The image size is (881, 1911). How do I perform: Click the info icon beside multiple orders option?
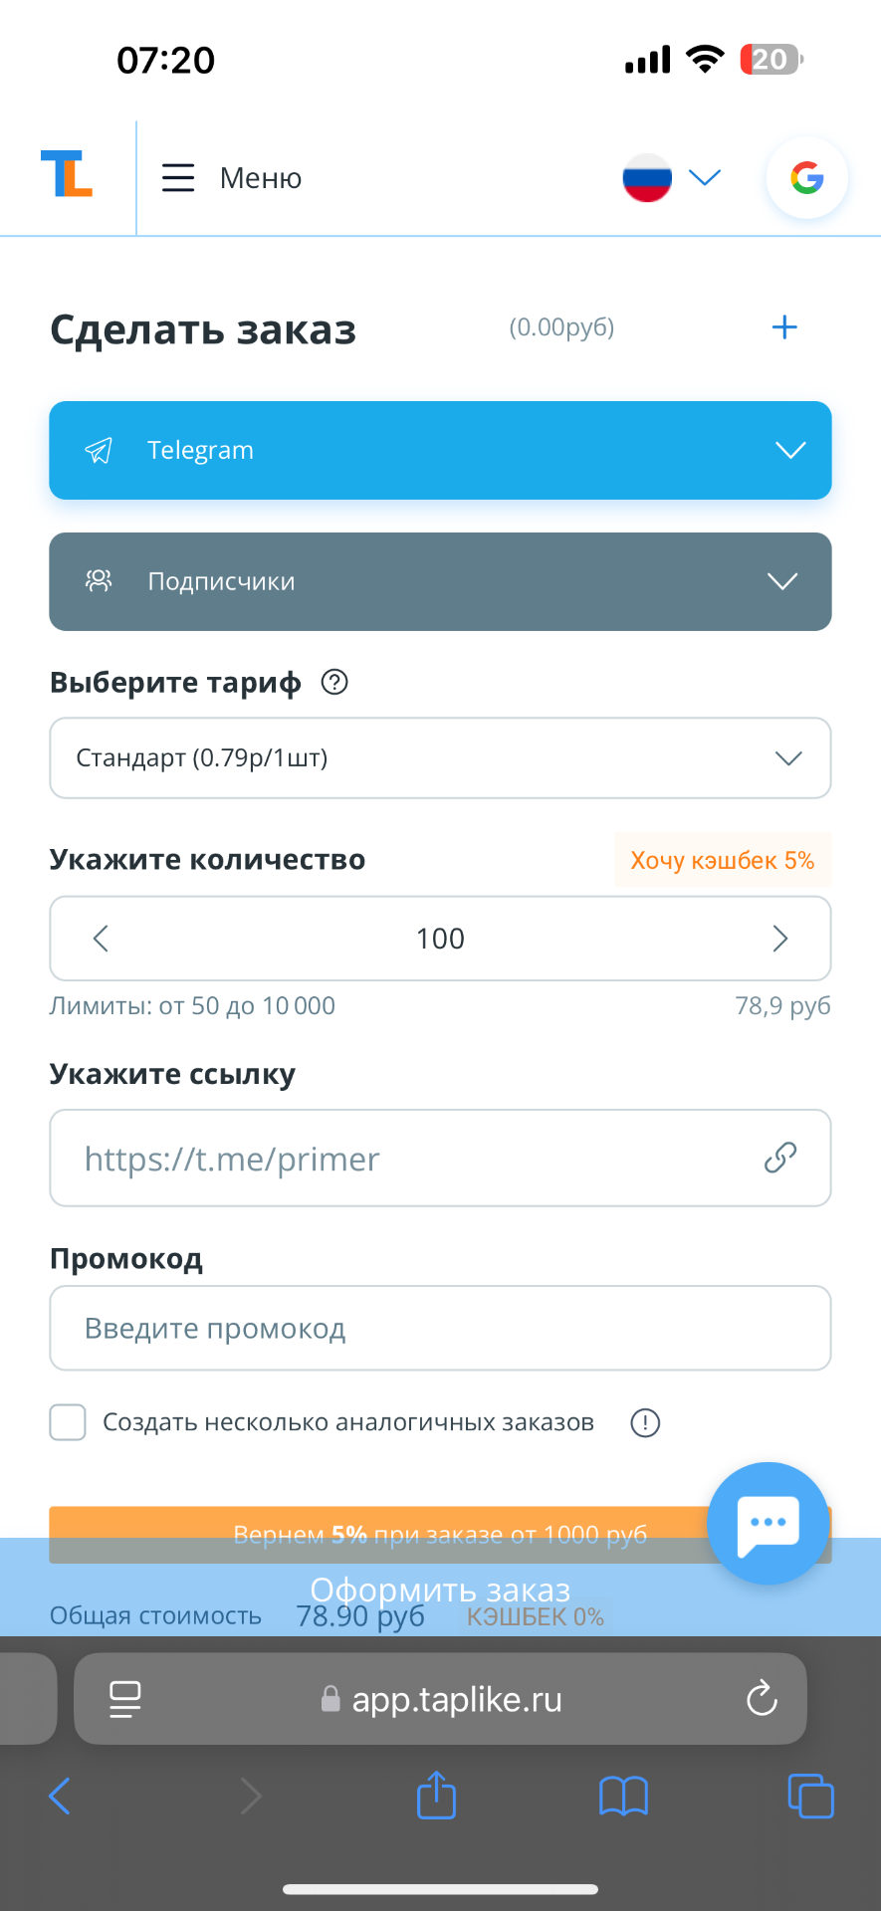pyautogui.click(x=645, y=1423)
